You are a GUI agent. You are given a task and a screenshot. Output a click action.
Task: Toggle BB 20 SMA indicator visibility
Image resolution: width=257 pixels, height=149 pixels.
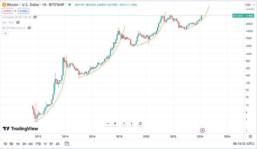[x=29, y=28]
